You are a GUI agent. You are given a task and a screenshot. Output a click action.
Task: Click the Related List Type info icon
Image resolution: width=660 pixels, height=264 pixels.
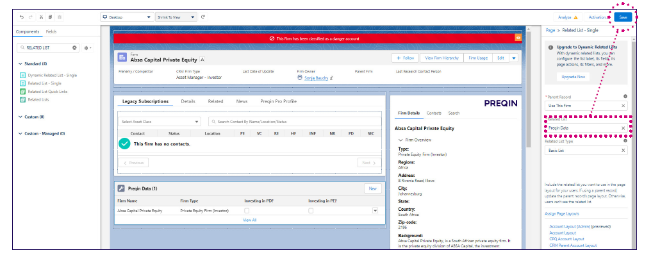point(625,141)
